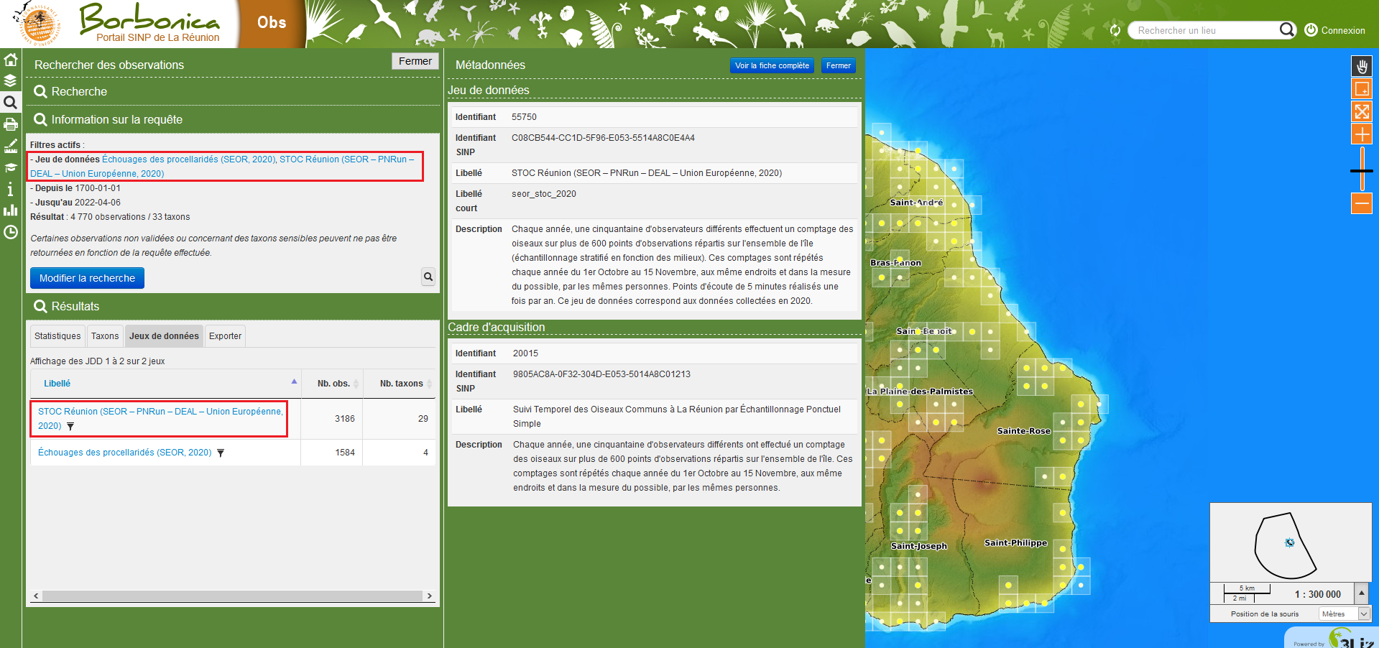Switch to the Taxons tab

coord(105,336)
